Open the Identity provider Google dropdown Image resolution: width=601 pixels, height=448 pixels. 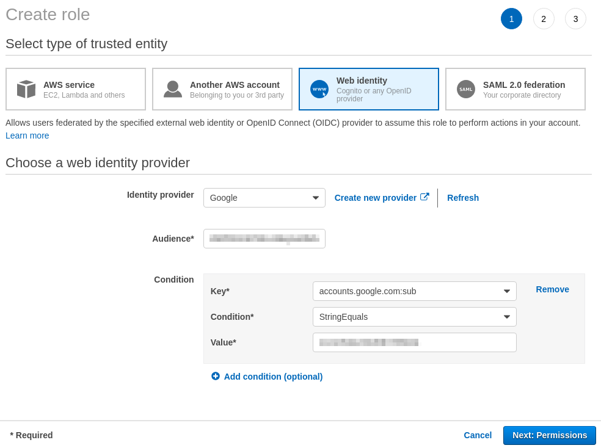(x=264, y=198)
